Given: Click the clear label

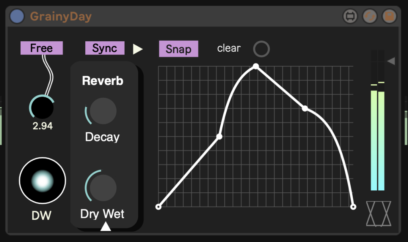Looking at the screenshot, I should (229, 48).
